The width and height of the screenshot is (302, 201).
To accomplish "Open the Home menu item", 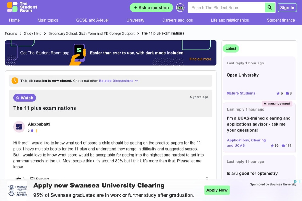I will point(14,20).
